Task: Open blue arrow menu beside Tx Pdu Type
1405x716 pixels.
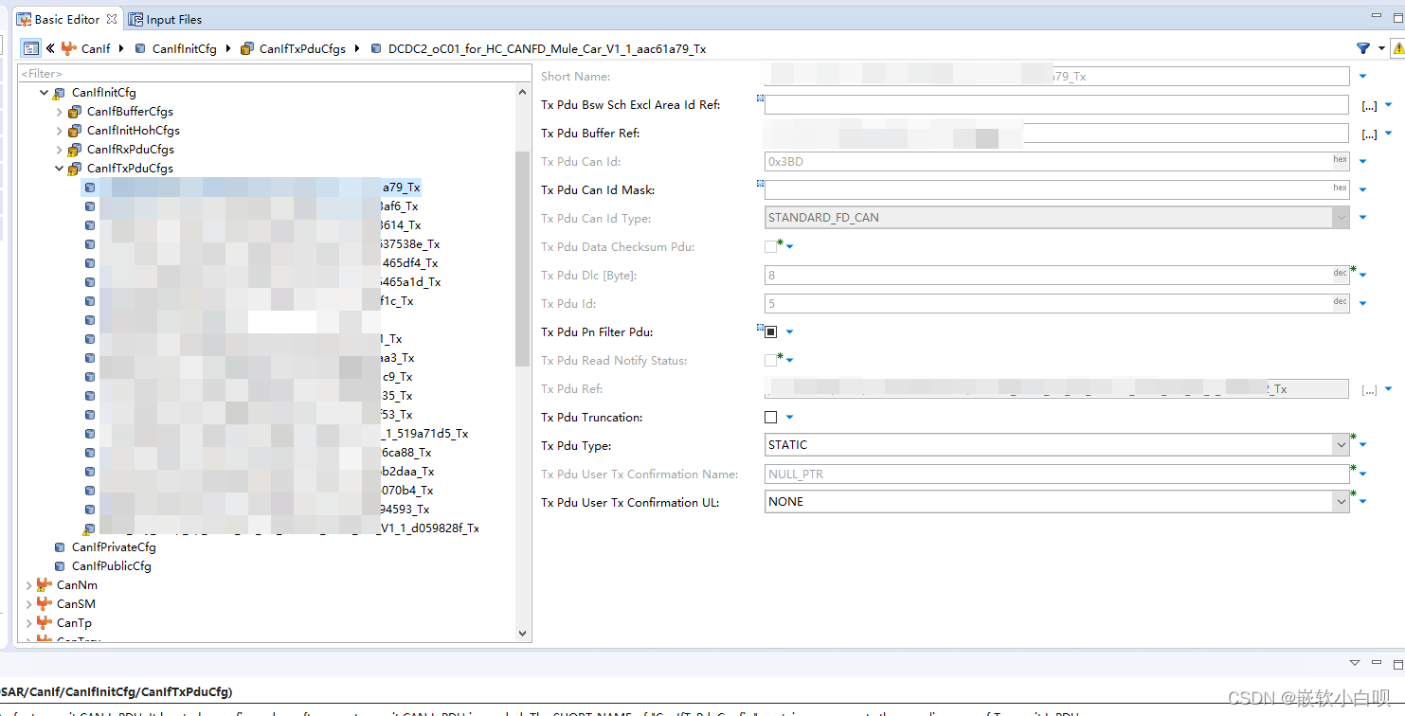Action: pyautogui.click(x=1363, y=446)
